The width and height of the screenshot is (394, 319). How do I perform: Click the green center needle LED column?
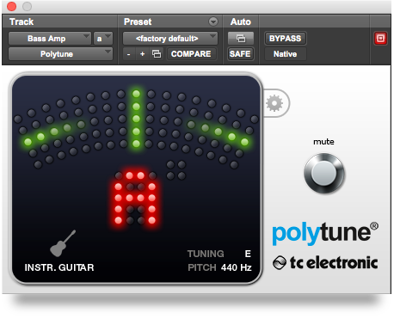pos(136,119)
